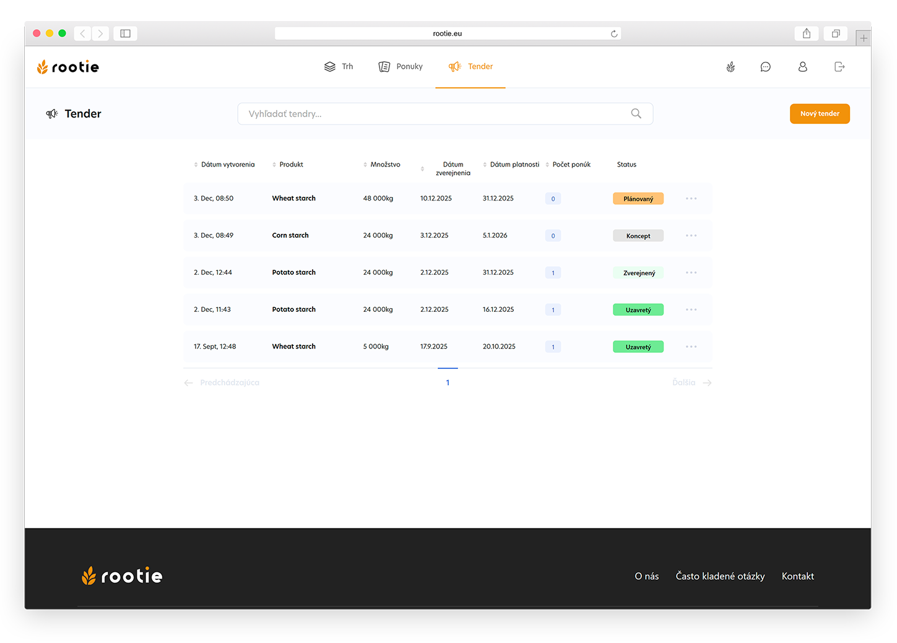This screenshot has height=643, width=897.
Task: Click the wheat leaf icon in header
Action: tap(730, 67)
